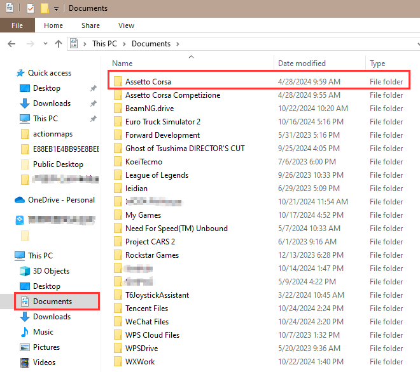This screenshot has height=372, width=420.
Task: Sort by the Name column header
Action: tap(122, 63)
